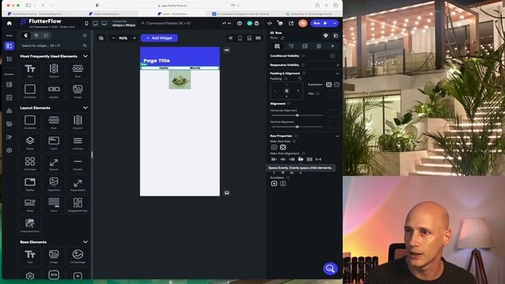
Task: Select the max Main Axis Size option
Action: [282, 148]
